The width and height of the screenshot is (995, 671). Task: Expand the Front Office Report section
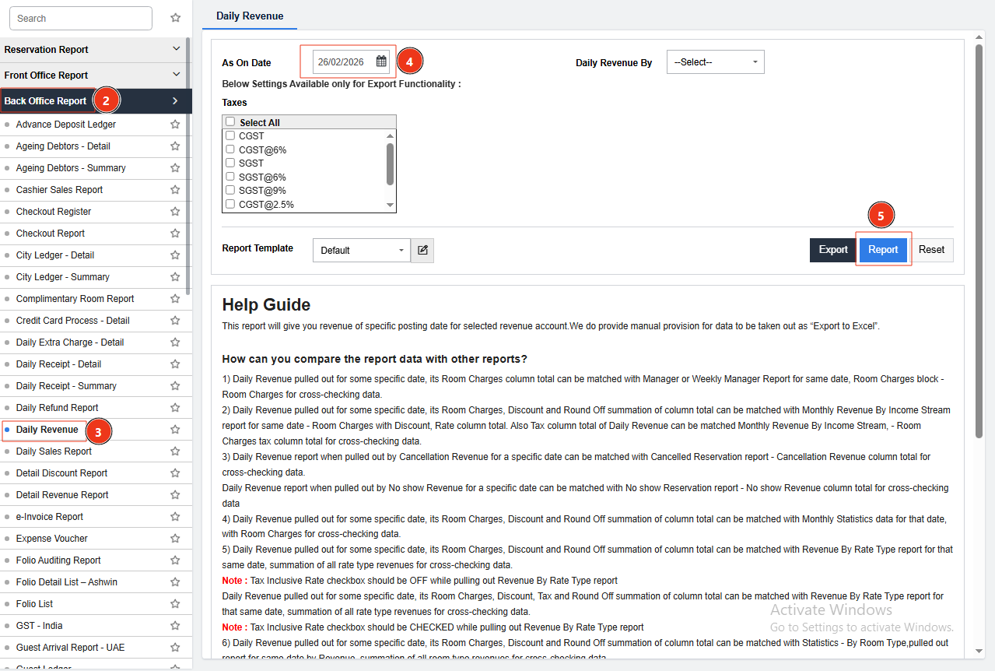[93, 76]
